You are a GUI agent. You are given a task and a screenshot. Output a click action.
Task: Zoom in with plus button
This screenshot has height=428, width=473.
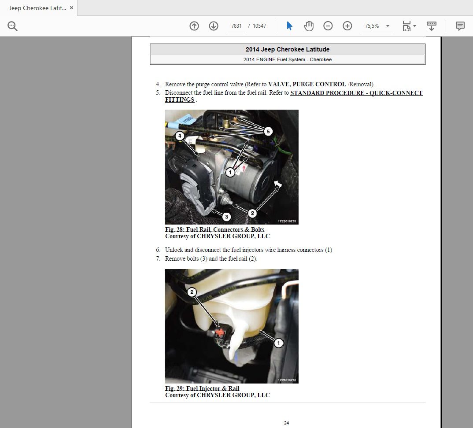pyautogui.click(x=347, y=26)
